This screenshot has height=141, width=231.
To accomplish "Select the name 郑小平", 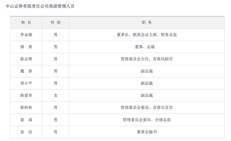I will [26, 83].
